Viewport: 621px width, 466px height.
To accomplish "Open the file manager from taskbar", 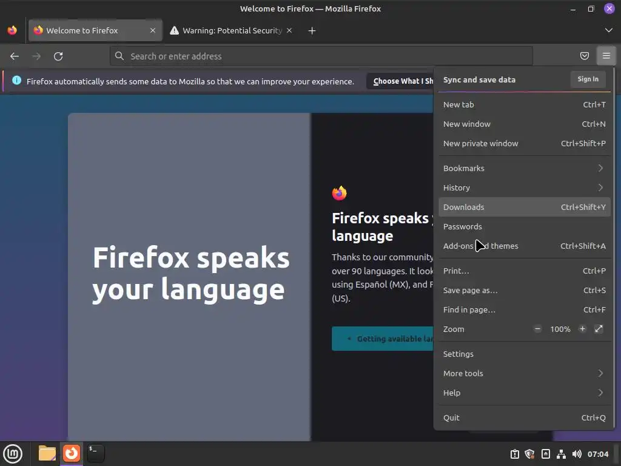I will 47,453.
